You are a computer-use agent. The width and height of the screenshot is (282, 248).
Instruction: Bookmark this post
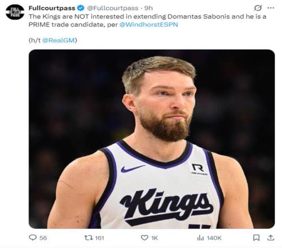point(256,238)
